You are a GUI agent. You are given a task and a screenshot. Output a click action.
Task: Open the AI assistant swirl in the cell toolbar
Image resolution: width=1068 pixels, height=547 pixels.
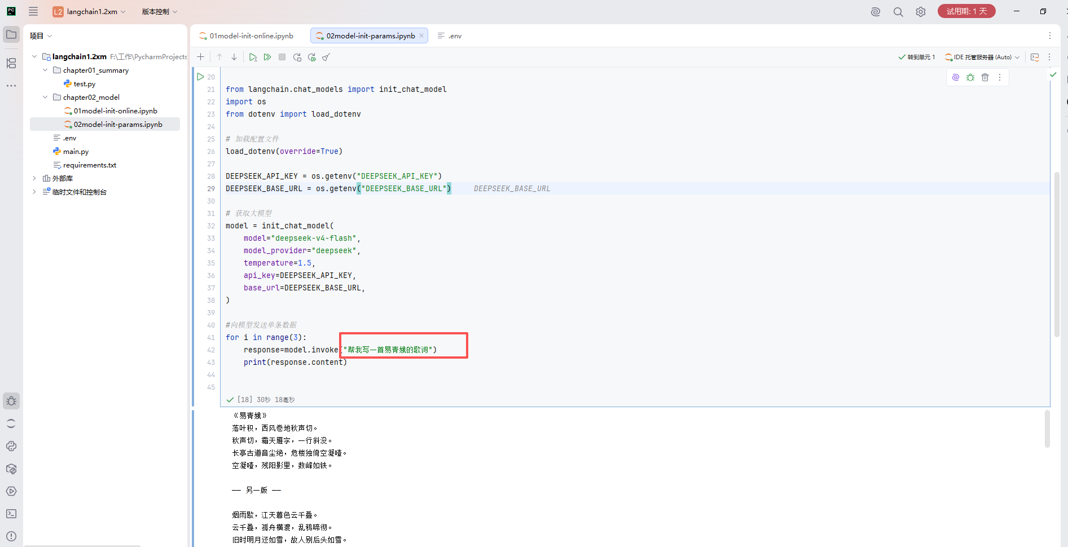[956, 77]
